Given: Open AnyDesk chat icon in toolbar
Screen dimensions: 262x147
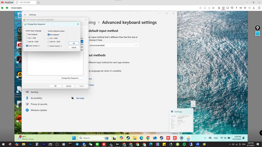Looking at the screenshot, I should coord(232,8).
